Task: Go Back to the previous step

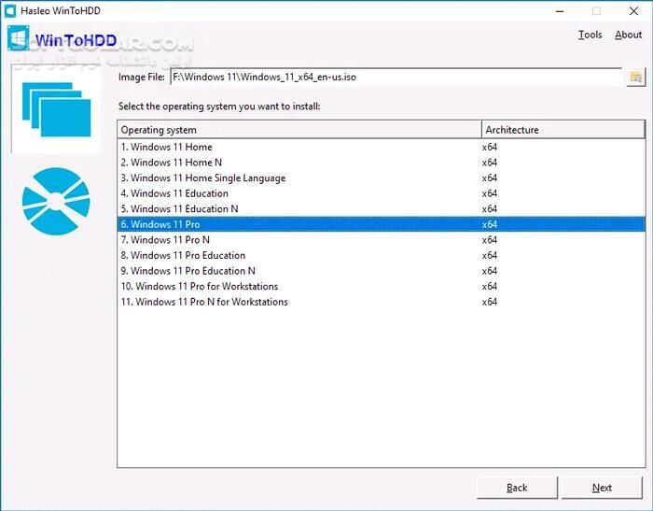Action: [x=517, y=488]
